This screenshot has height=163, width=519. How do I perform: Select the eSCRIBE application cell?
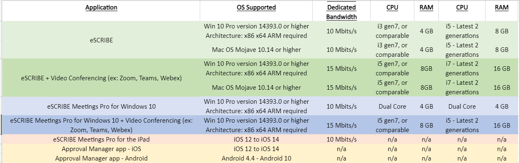[101, 40]
